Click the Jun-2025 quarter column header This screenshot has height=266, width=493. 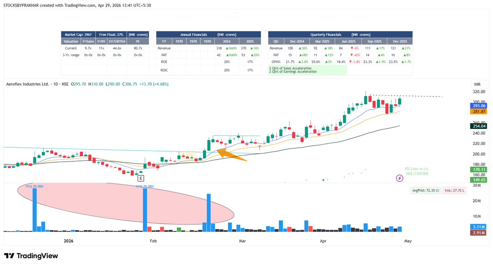(x=348, y=41)
